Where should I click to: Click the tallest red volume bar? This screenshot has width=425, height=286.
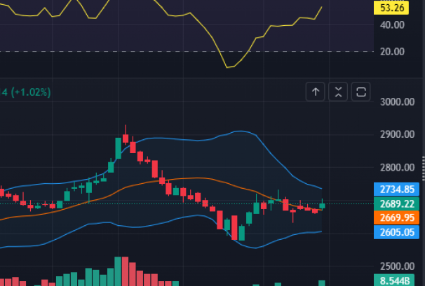[126, 271]
